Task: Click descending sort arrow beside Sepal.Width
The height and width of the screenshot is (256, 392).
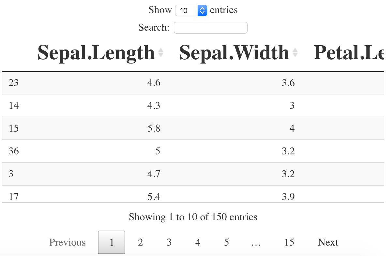Action: pos(295,55)
